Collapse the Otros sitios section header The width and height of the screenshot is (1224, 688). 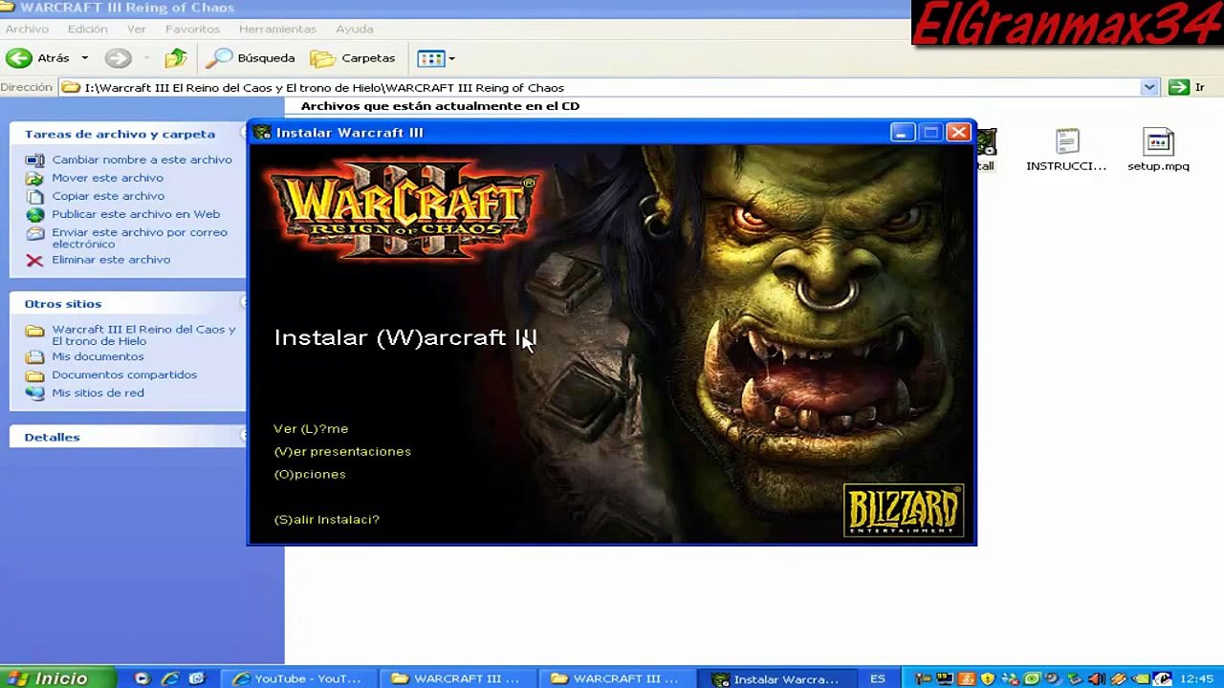coord(128,303)
